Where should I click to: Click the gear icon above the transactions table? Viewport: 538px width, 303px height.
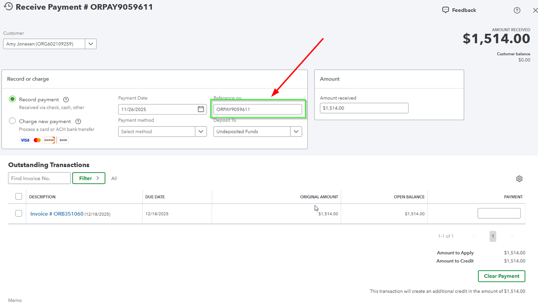519,178
